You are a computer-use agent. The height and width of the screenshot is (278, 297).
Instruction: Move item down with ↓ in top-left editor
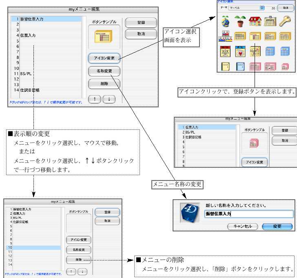(109, 100)
